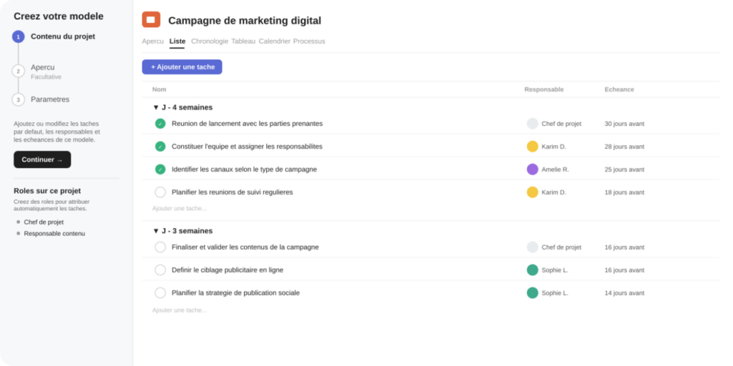Viewport: 733px width, 366px height.
Task: Click Sophie L. avatar in Definir le ciblage row
Action: (533, 270)
